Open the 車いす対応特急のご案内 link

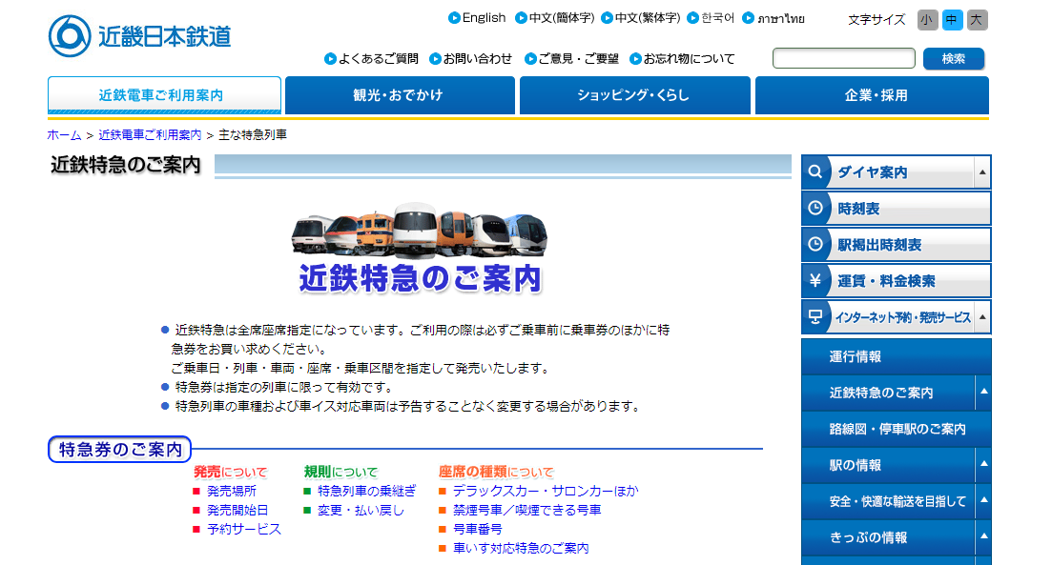point(521,548)
